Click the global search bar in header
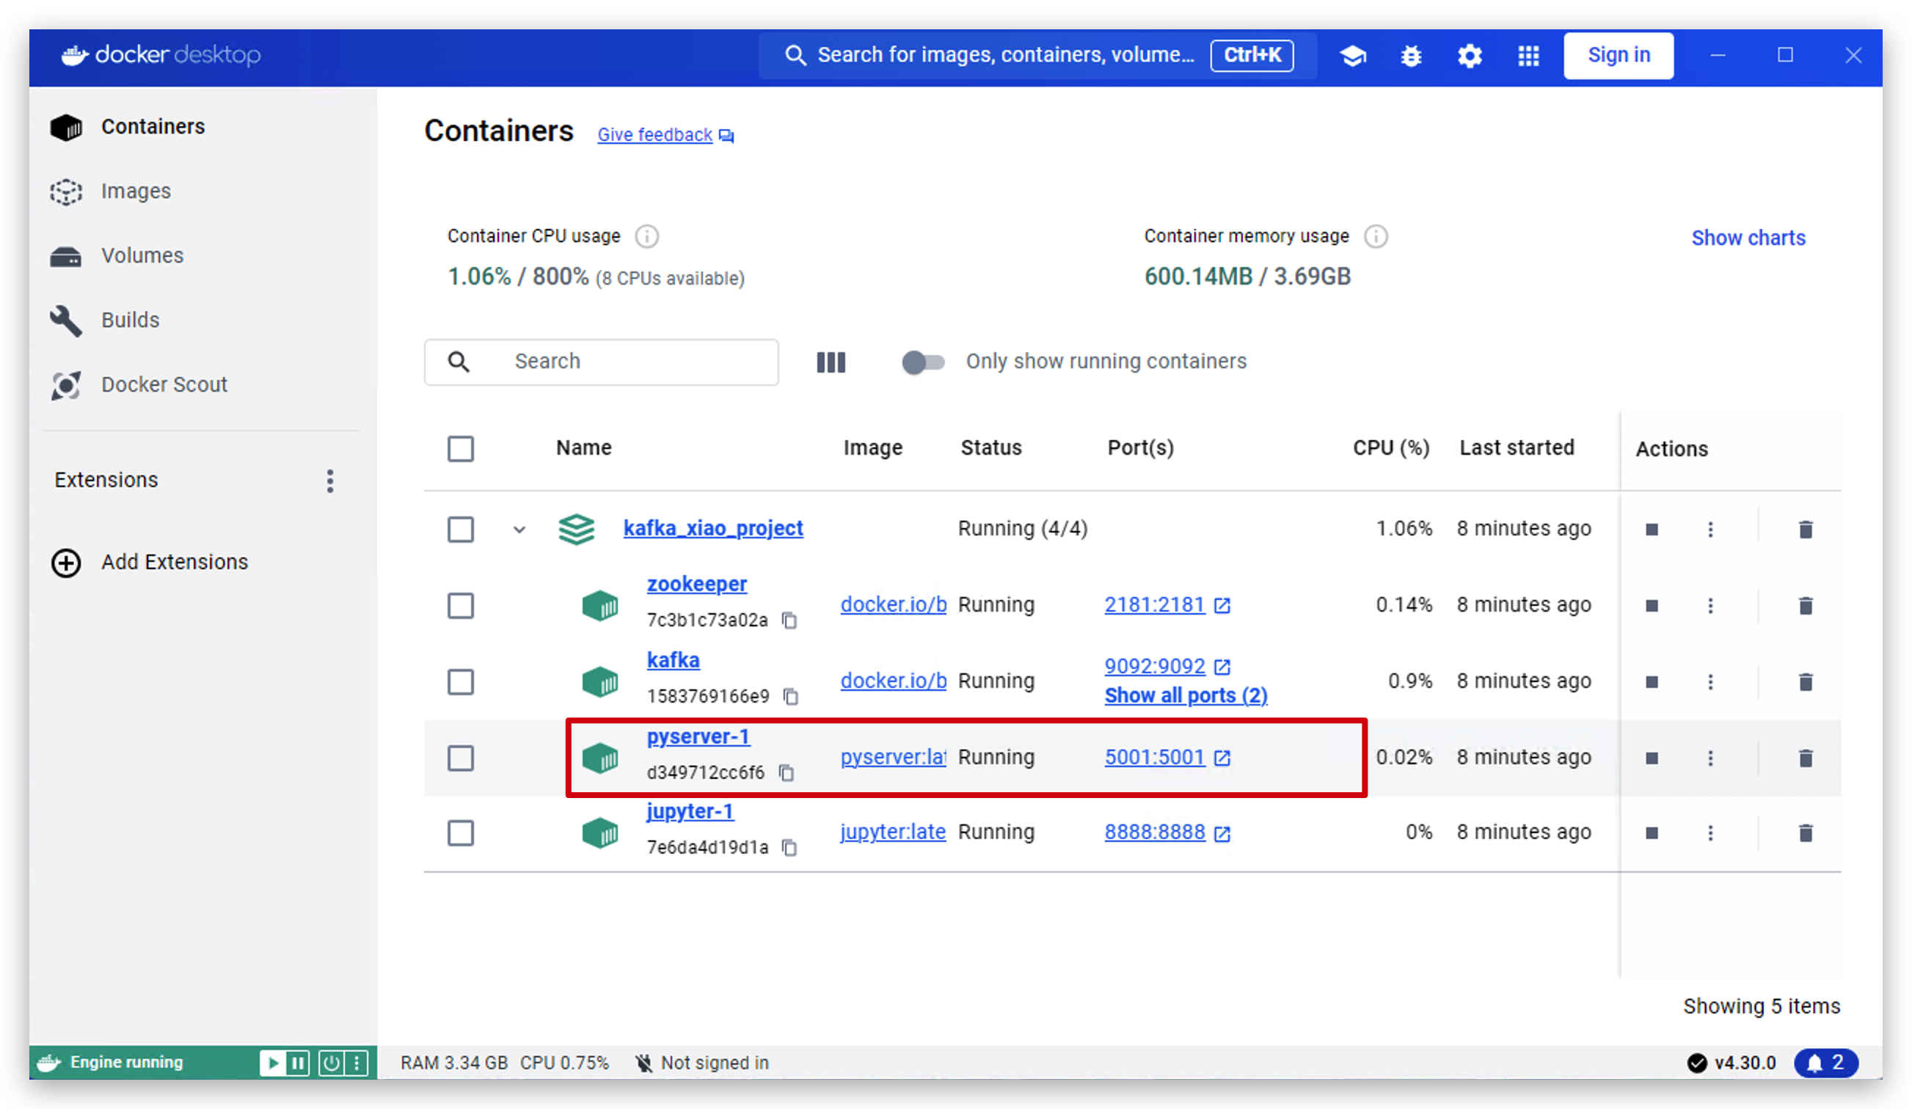The height and width of the screenshot is (1109, 1912). [x=1037, y=55]
